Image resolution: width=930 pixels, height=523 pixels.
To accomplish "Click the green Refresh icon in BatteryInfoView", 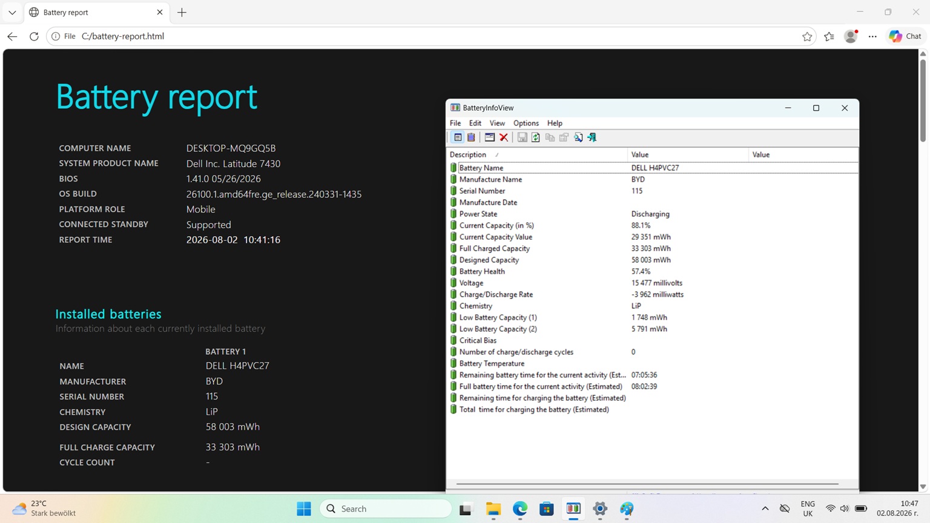I will coord(536,137).
